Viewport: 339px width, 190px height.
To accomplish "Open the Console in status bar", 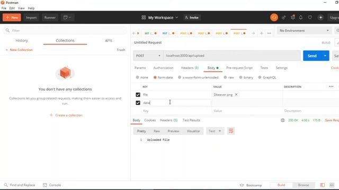I will 52,185.
